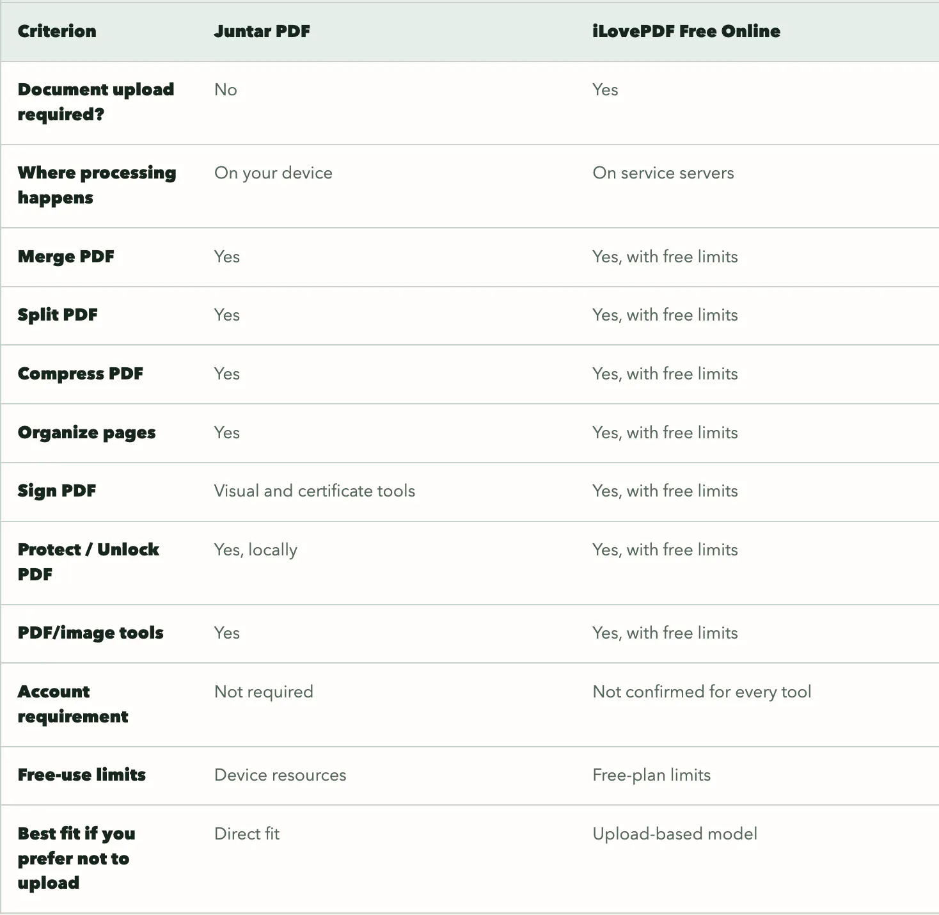Viewport: 939px width, 915px height.
Task: Click the "Split PDF" row label
Action: [x=58, y=315]
